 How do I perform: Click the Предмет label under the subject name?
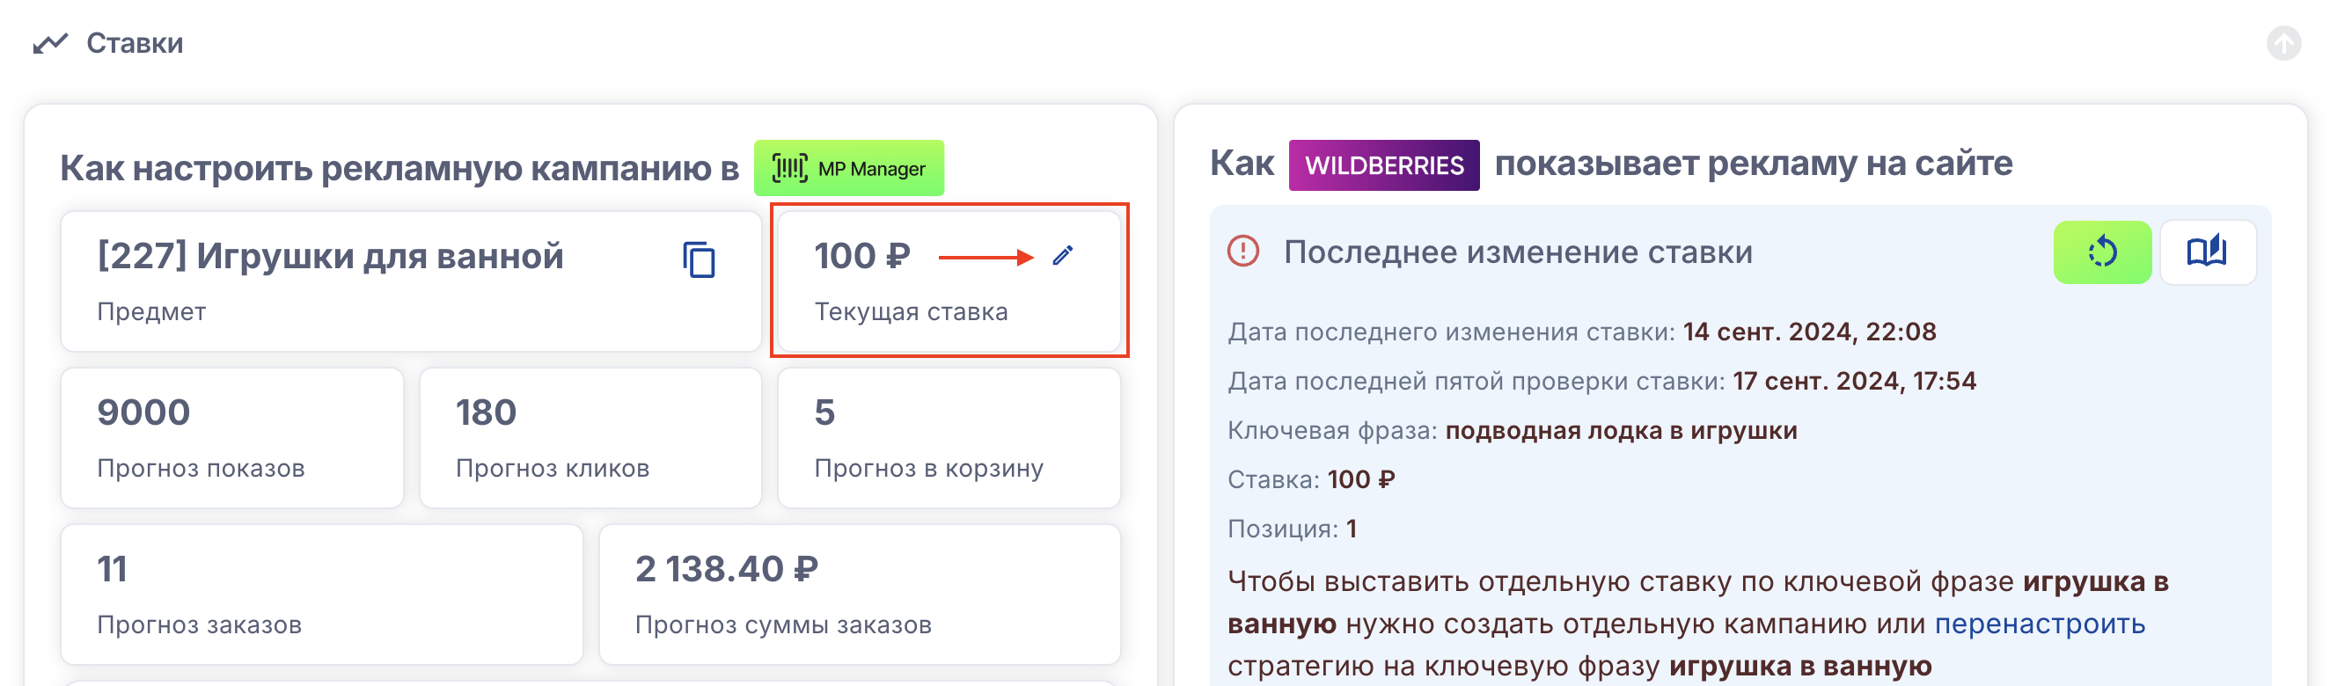[x=151, y=312]
